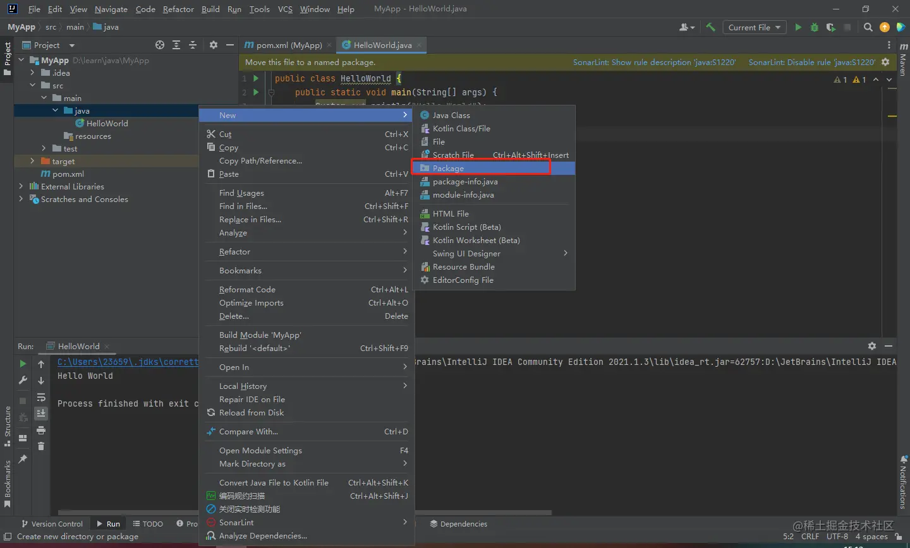Open the TODO tool window button

point(149,523)
